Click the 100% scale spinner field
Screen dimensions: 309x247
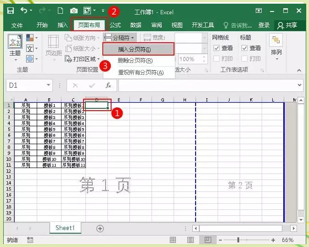tap(192, 59)
